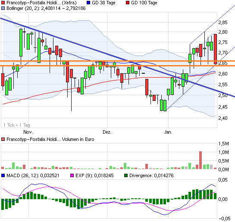Click the green Divergence legend swatch

coord(126,175)
